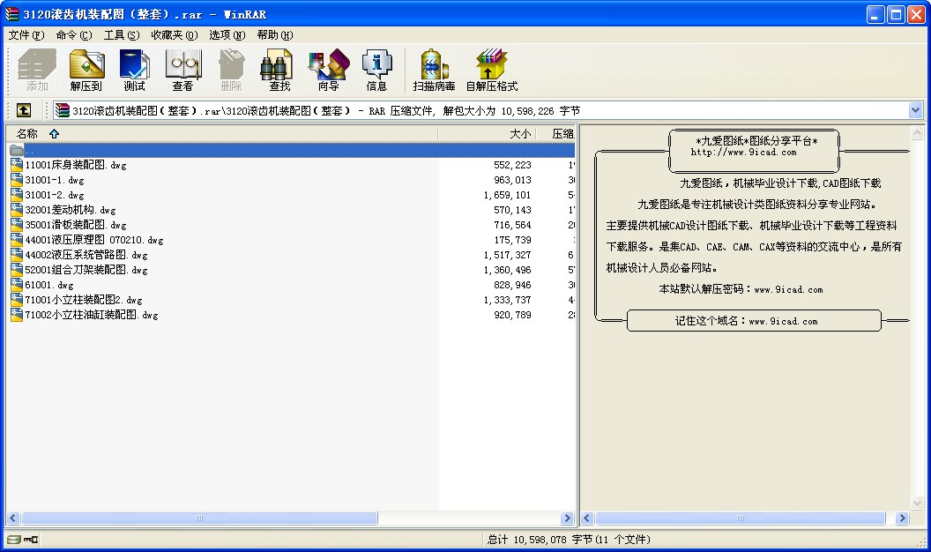Click icon of 44002液压系统管路图.dwg
931x552 pixels.
pyautogui.click(x=17, y=255)
